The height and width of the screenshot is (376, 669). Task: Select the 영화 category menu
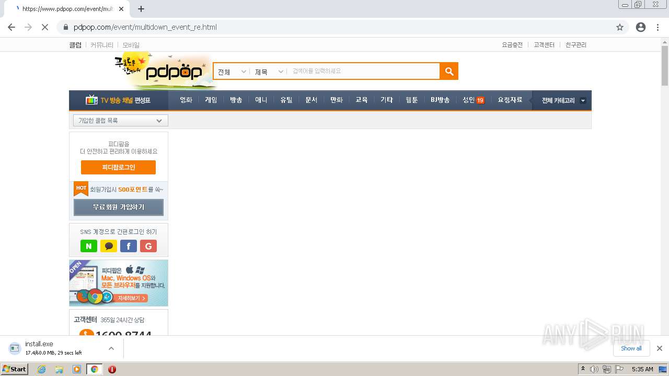(186, 100)
